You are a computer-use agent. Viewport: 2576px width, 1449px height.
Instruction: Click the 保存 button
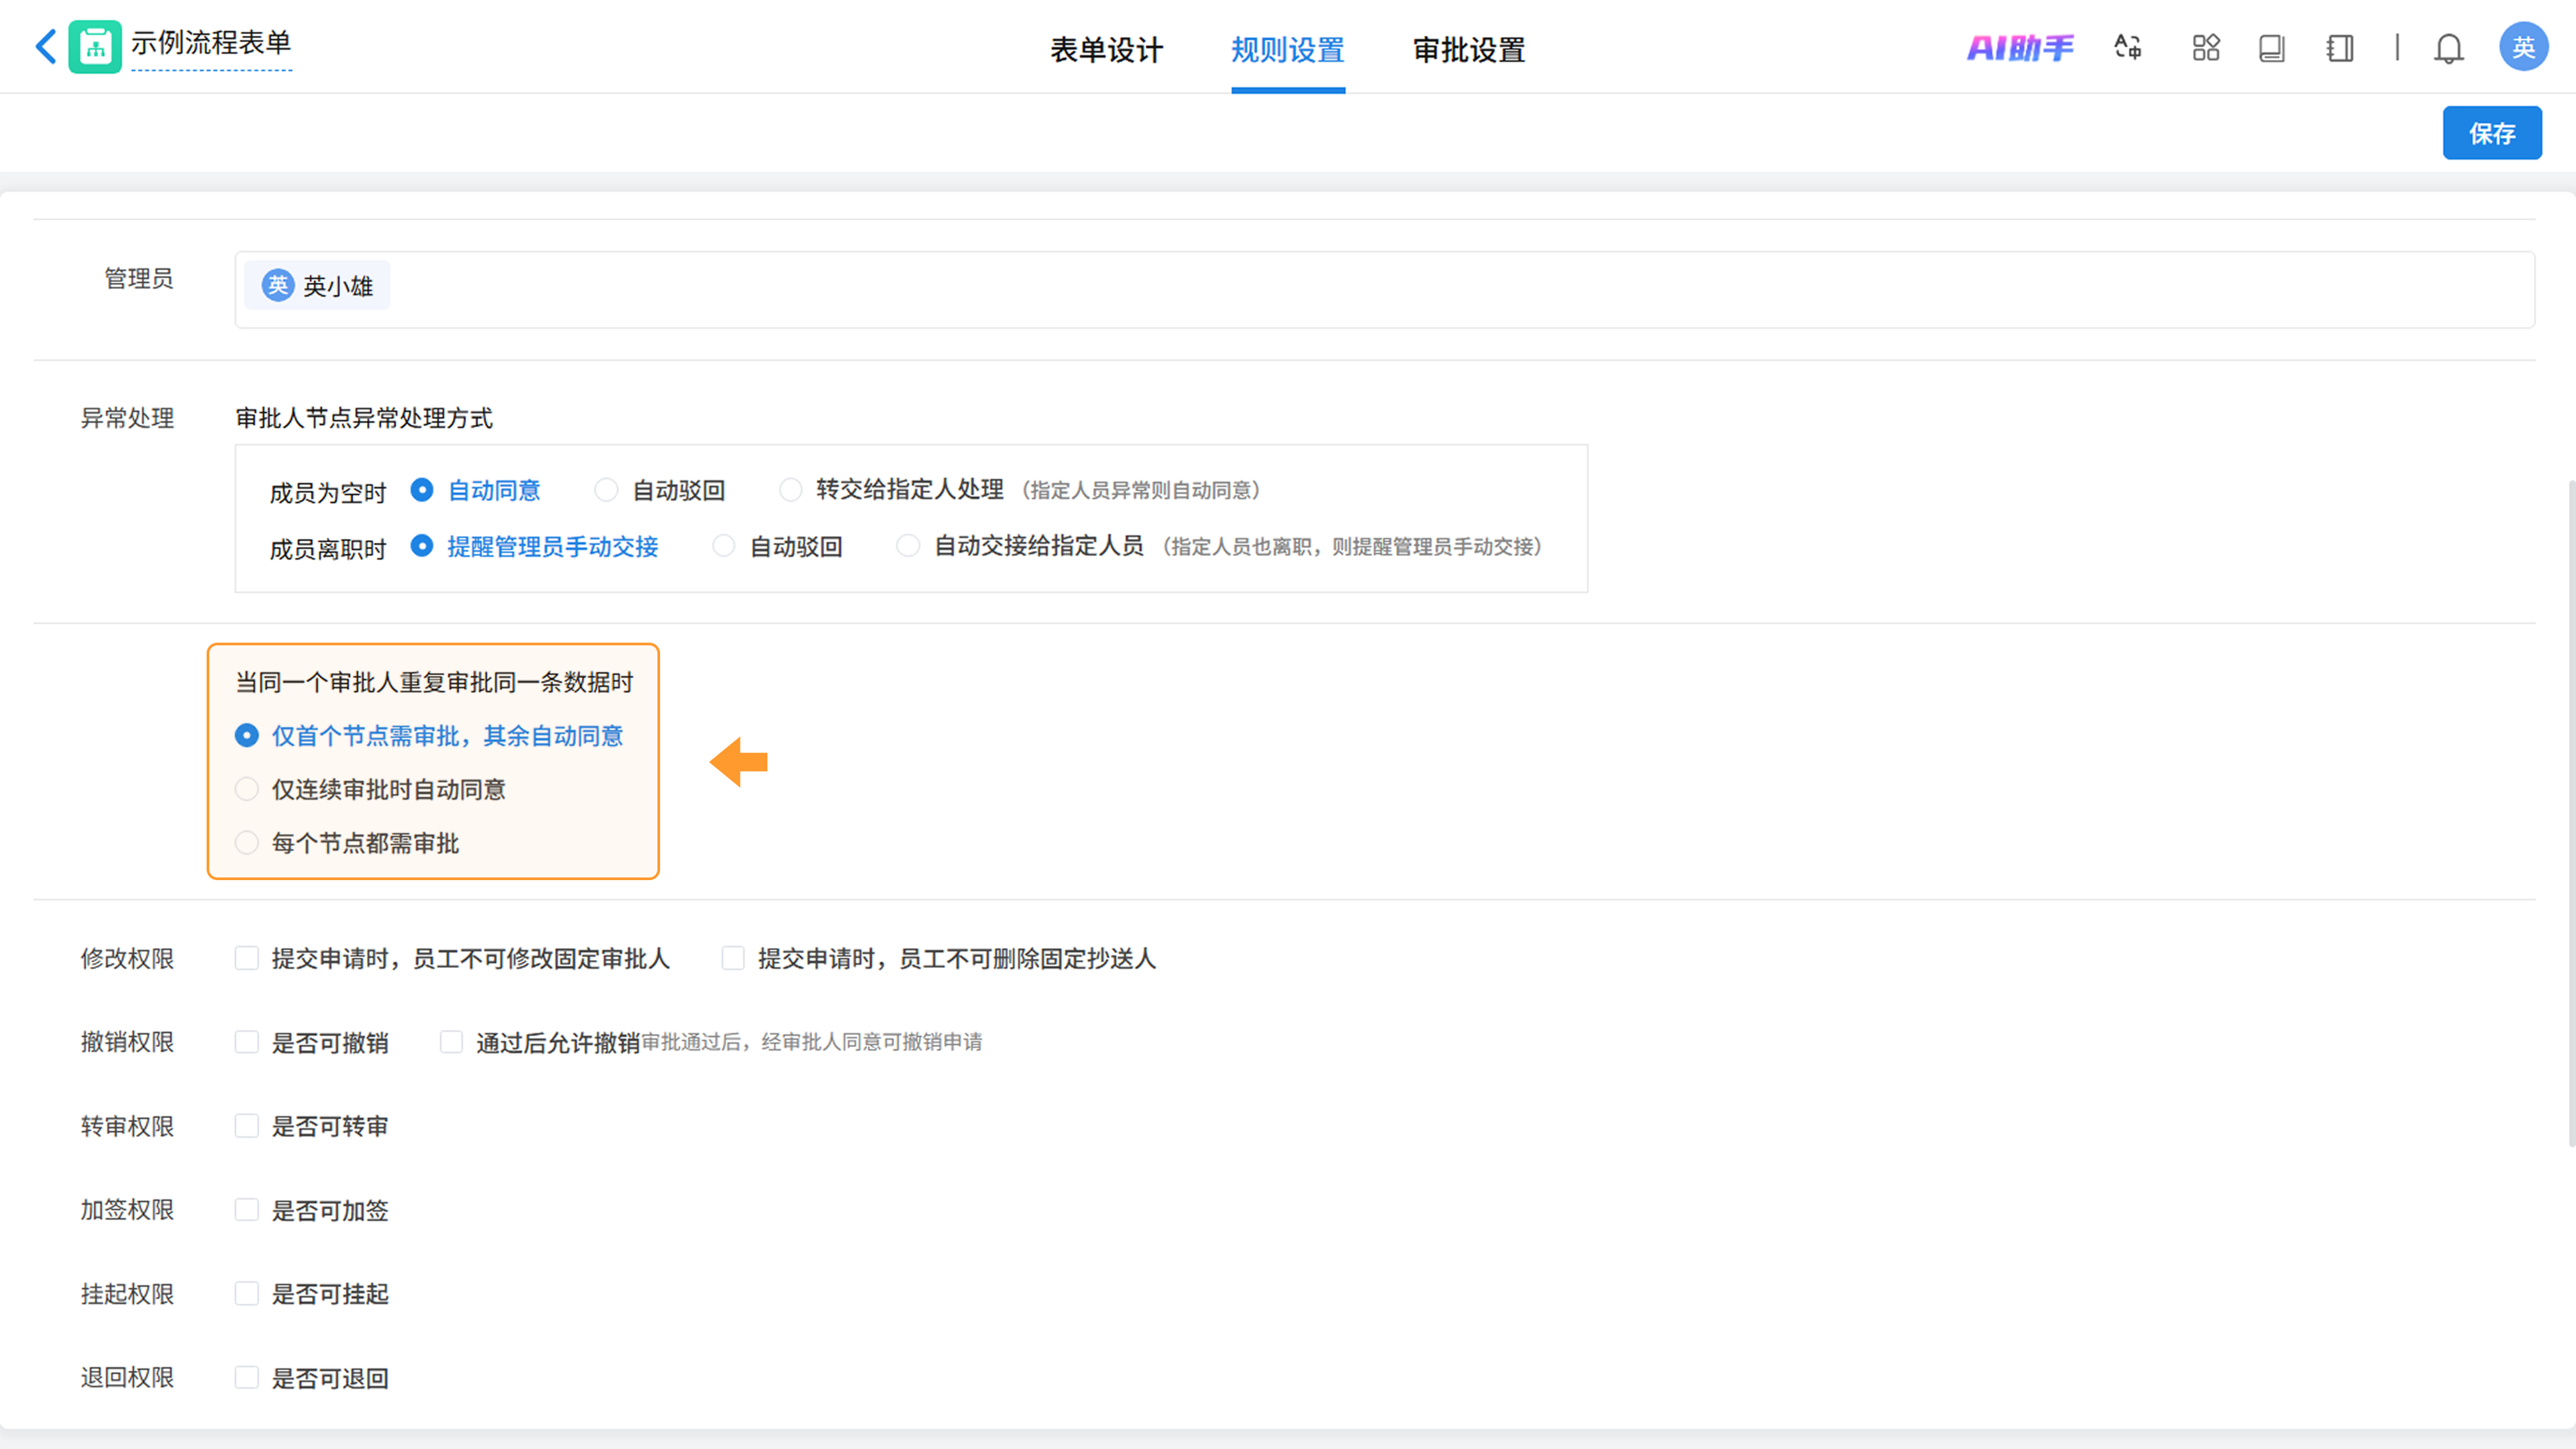(2491, 133)
